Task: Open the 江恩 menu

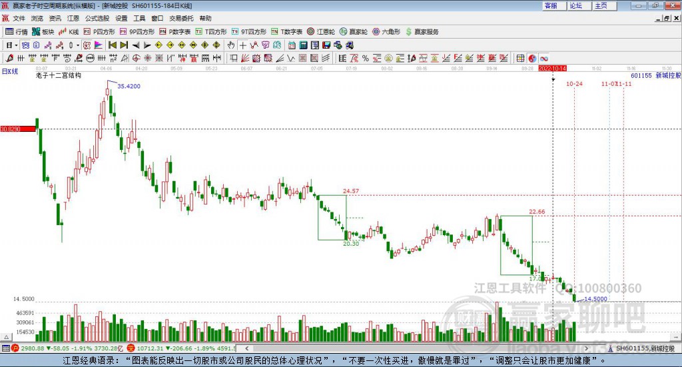Action: coord(73,18)
